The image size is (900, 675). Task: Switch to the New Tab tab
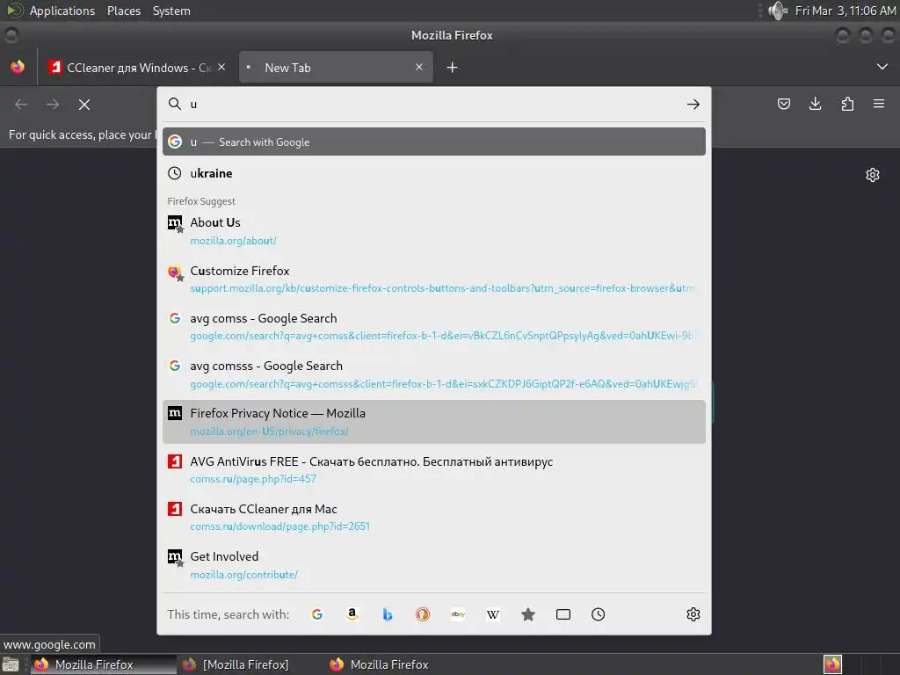pos(336,67)
